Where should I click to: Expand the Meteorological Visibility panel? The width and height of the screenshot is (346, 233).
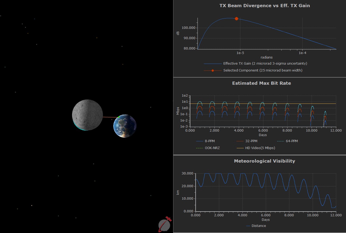tap(264, 161)
